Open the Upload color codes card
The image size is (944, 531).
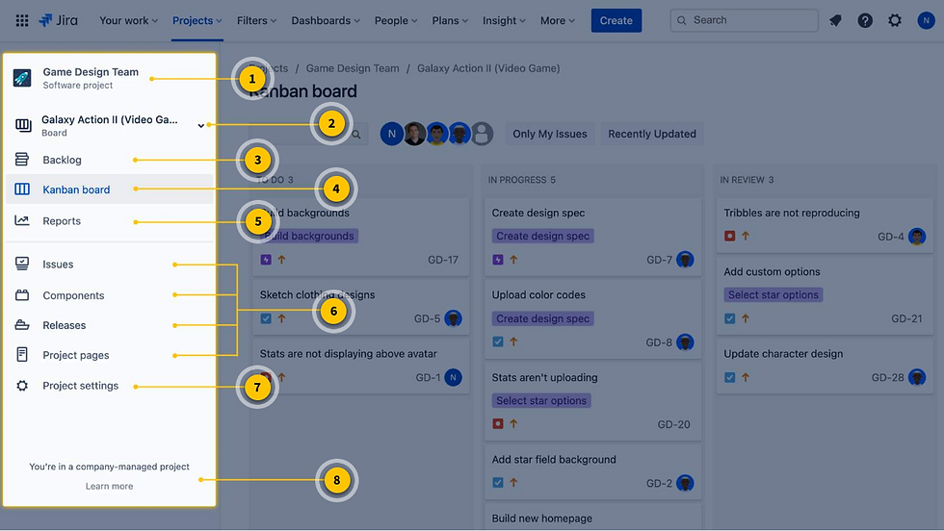(x=592, y=318)
